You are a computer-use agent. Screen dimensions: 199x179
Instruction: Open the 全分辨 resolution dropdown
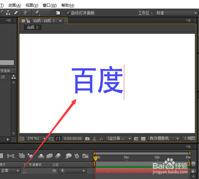119,138
